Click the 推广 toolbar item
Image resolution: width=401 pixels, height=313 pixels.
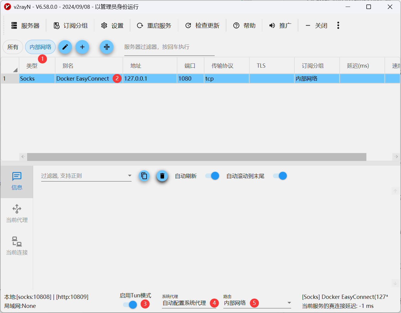280,26
